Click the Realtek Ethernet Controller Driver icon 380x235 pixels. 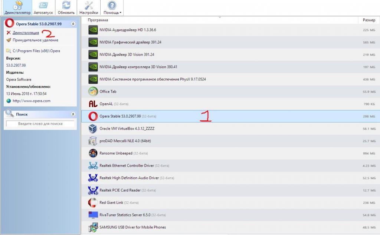[x=93, y=166]
